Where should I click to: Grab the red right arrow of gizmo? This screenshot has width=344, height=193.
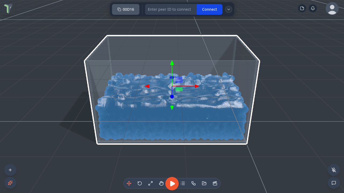click(197, 86)
